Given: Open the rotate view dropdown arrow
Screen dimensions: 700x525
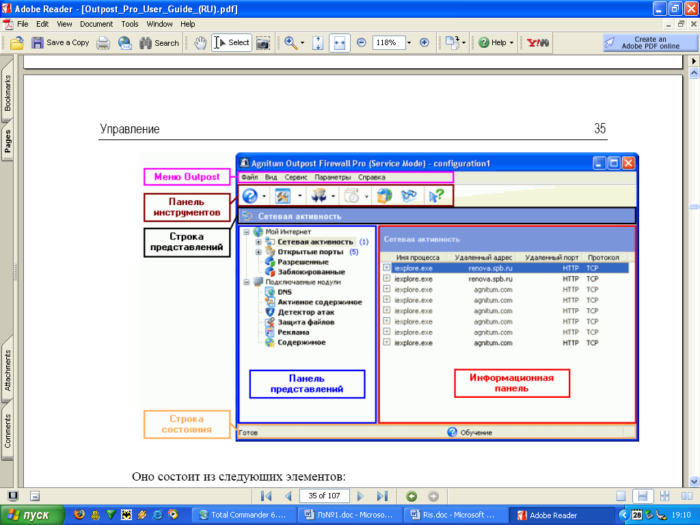Looking at the screenshot, I should click(463, 43).
